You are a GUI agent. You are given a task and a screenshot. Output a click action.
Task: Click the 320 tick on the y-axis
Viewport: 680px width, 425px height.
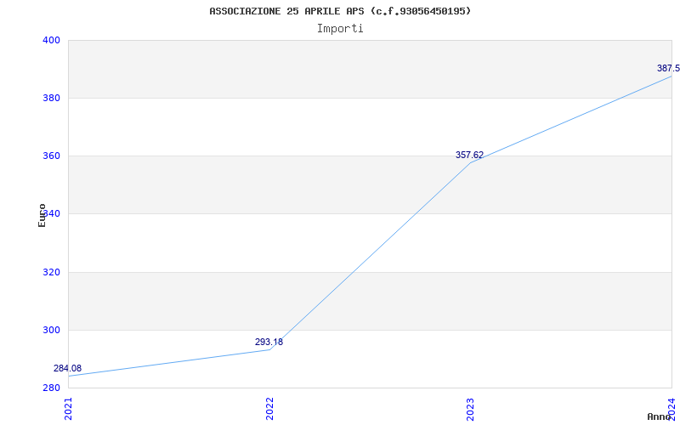[x=50, y=272]
